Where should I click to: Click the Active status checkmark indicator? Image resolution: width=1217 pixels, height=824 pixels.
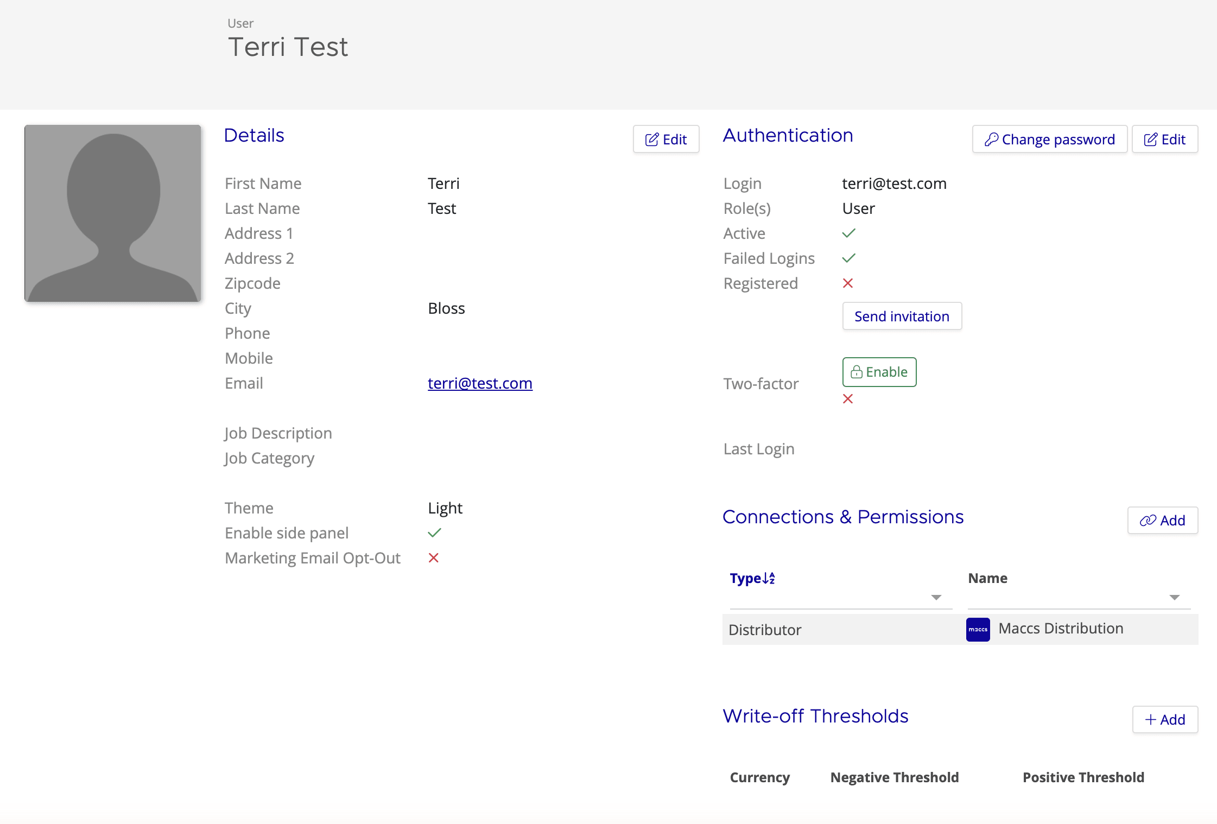[848, 233]
